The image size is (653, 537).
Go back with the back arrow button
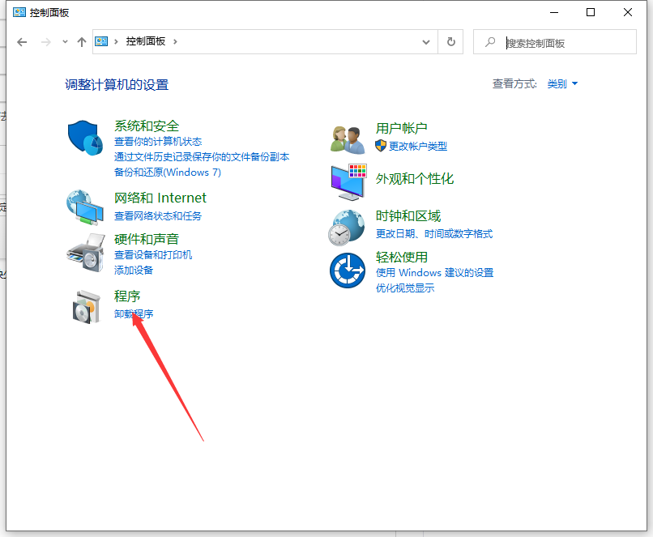pyautogui.click(x=22, y=42)
